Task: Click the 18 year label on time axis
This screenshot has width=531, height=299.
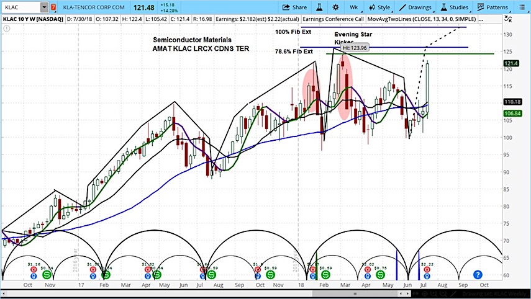Action: click(301, 285)
